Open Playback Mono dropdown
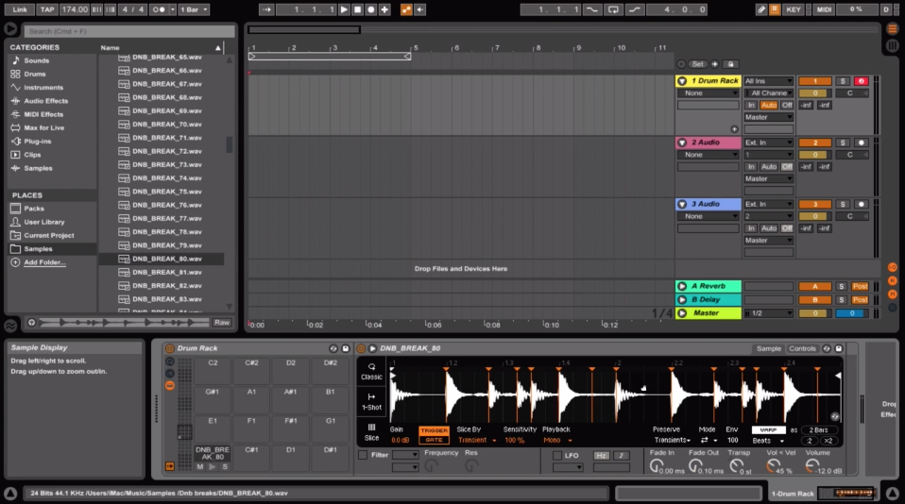The height and width of the screenshot is (504, 905). click(557, 441)
